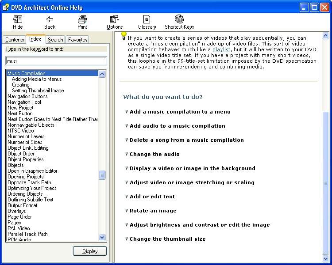Viewport: 332px width, 265px height.
Task: Switch to the Contents tab
Action: pyautogui.click(x=15, y=39)
